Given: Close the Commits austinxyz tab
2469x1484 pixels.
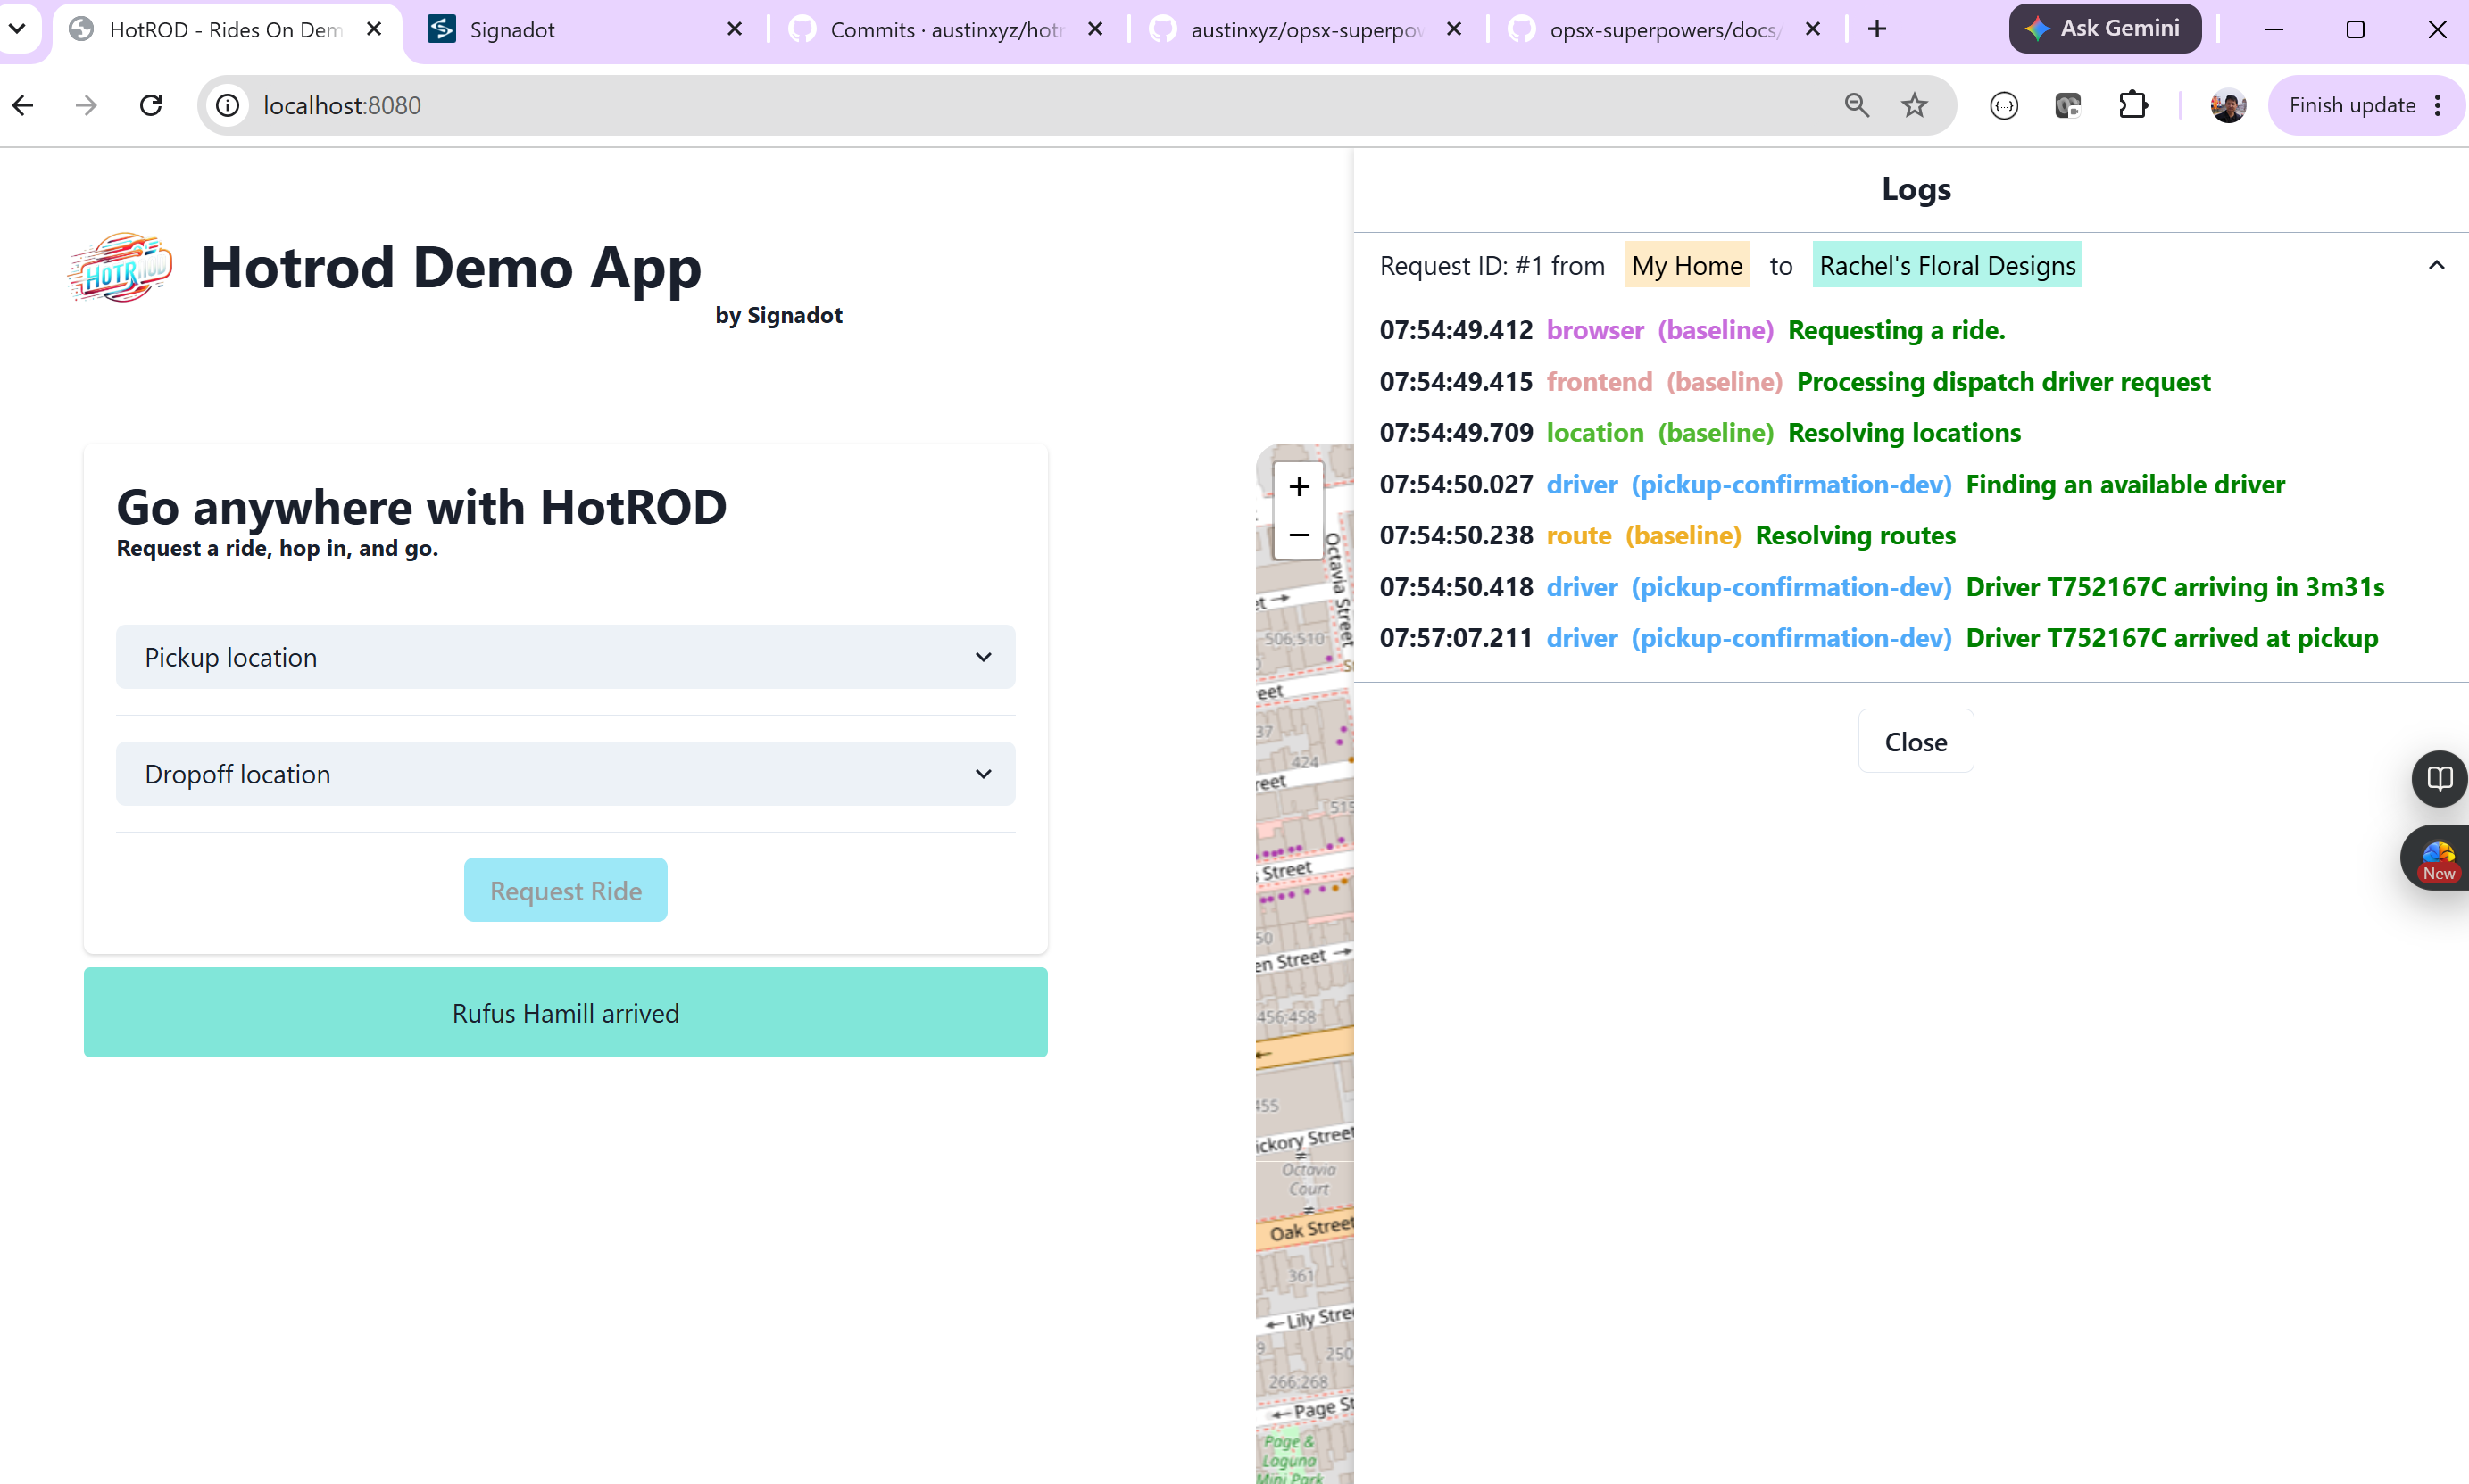Looking at the screenshot, I should (1095, 29).
